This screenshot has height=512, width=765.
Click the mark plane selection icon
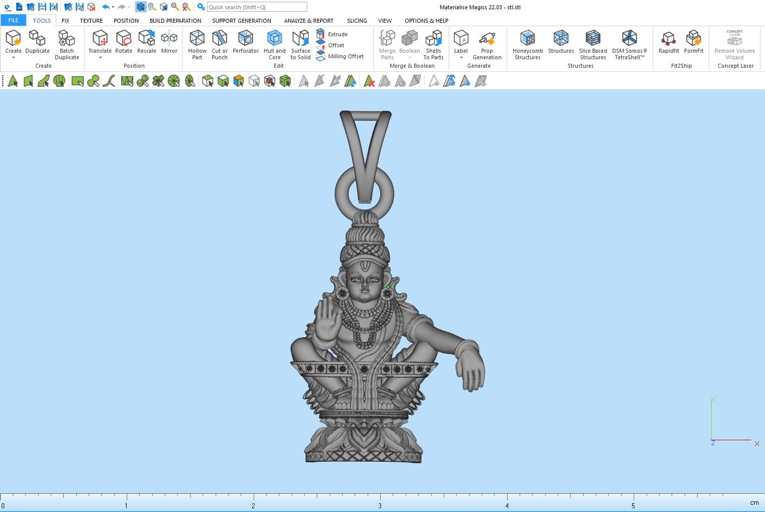28,81
